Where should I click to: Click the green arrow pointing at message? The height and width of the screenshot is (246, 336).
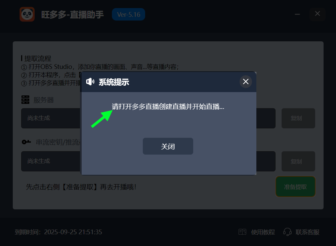[102, 119]
